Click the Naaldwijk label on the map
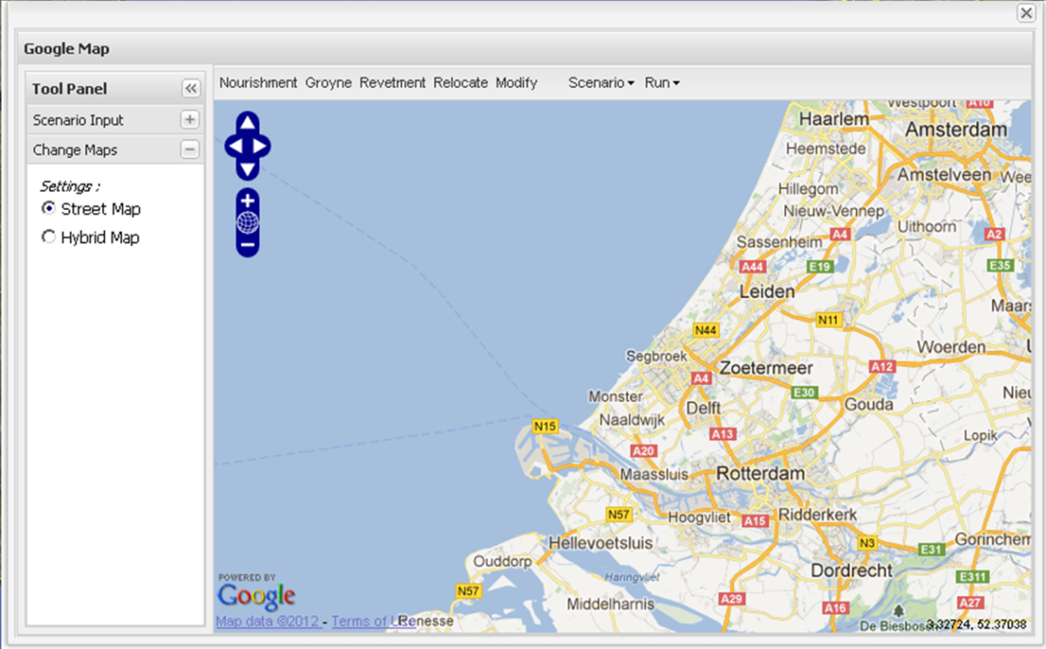The width and height of the screenshot is (1046, 649). [x=632, y=419]
